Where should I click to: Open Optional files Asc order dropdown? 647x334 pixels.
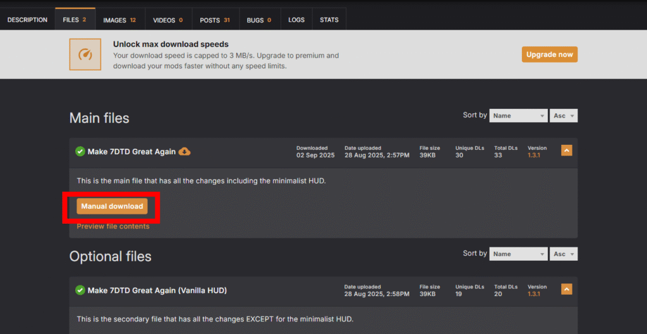coord(564,254)
